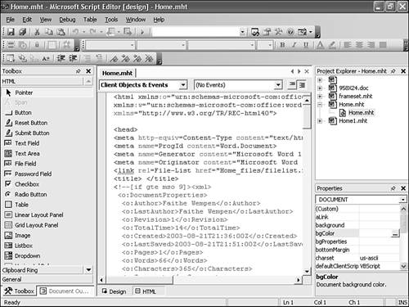The height and width of the screenshot is (307, 409).
Task: Open the Window menu
Action: [x=136, y=20]
